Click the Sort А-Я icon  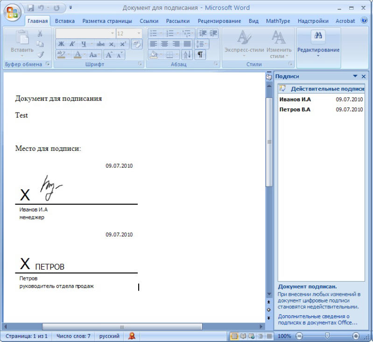coord(187,55)
